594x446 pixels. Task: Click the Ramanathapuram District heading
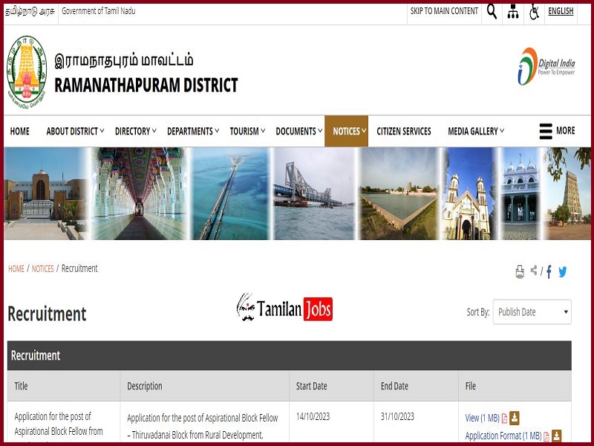(x=146, y=85)
